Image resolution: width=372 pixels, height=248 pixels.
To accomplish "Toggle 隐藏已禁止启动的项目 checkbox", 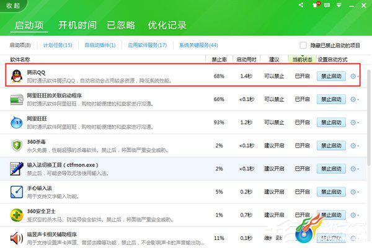I will tap(303, 45).
